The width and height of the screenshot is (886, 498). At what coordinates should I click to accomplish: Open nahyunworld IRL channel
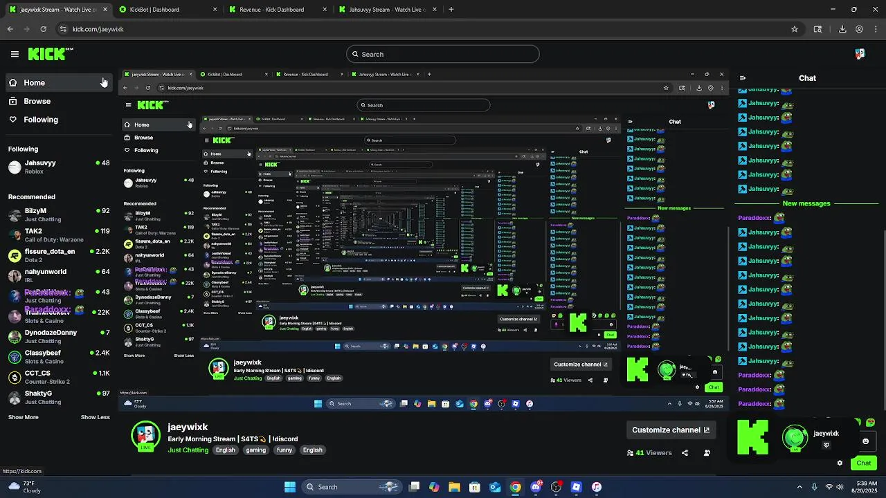[x=58, y=275]
